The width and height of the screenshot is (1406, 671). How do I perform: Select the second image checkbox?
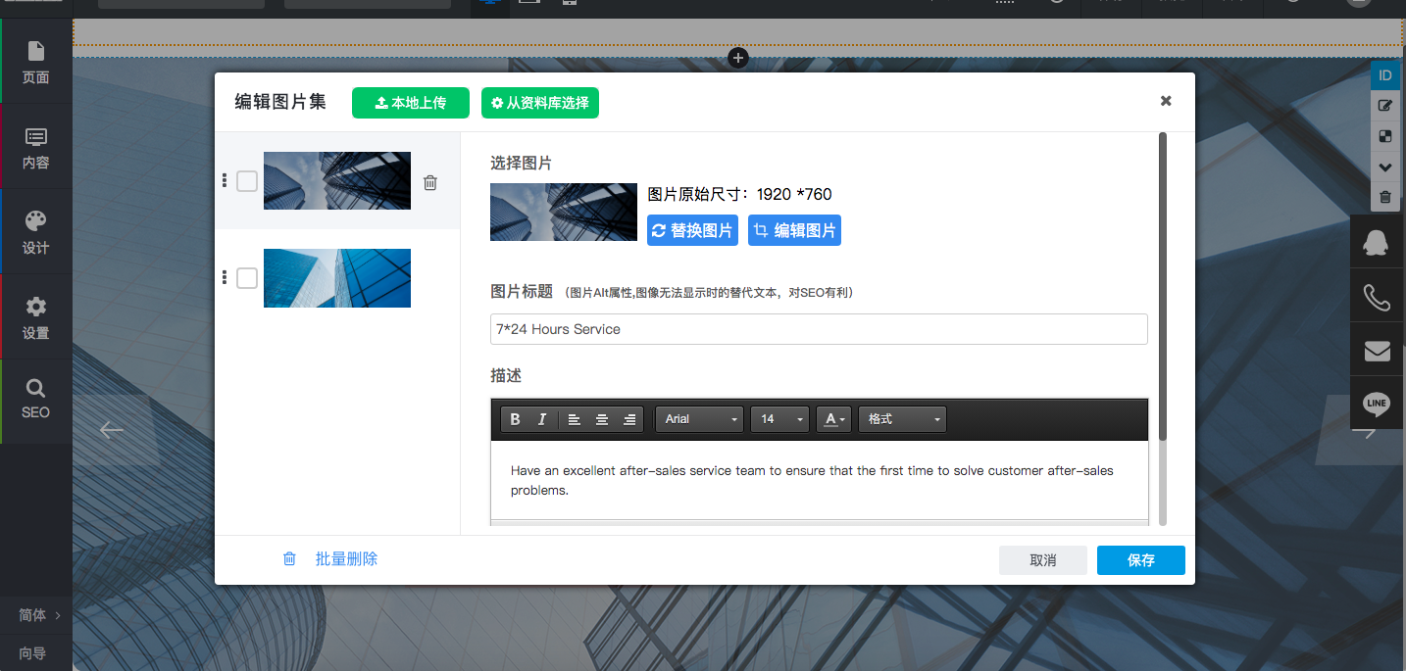tap(247, 278)
